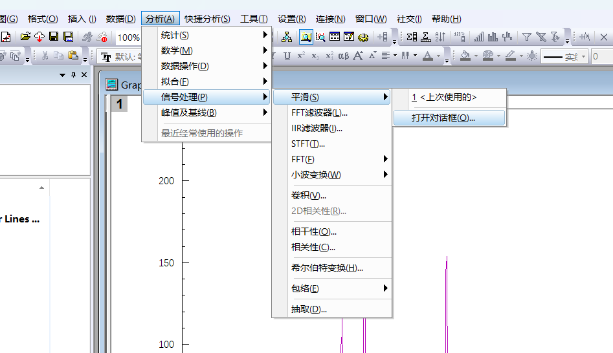The height and width of the screenshot is (353, 613).
Task: Select 平滑(S) submenu entry
Action: 332,97
